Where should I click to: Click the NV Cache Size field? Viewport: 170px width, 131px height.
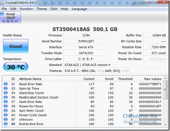click(x=155, y=41)
